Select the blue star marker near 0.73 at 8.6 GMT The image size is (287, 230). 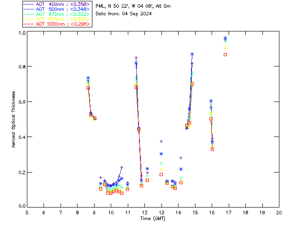pyautogui.click(x=88, y=78)
